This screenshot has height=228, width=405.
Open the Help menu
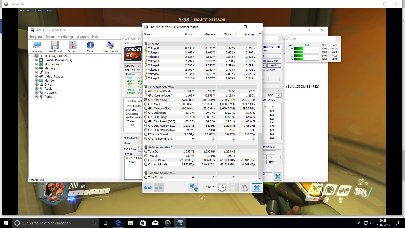(x=95, y=37)
